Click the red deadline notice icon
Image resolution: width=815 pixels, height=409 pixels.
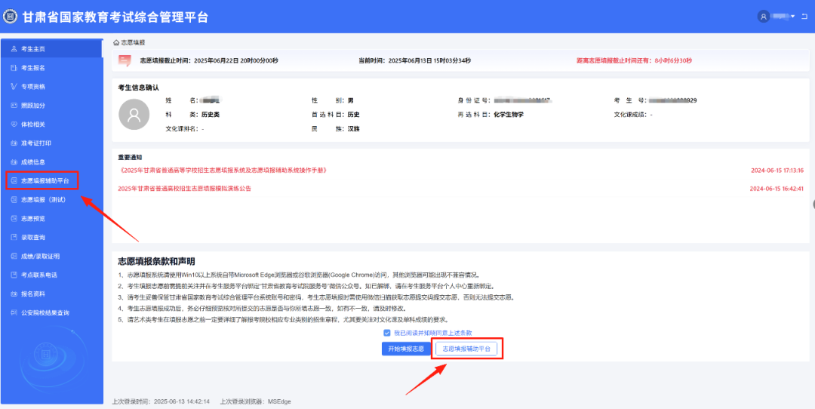tap(125, 61)
